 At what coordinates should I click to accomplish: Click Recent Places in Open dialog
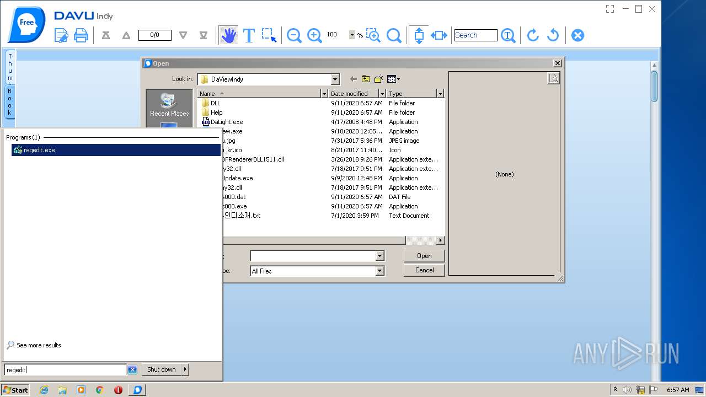coord(169,105)
